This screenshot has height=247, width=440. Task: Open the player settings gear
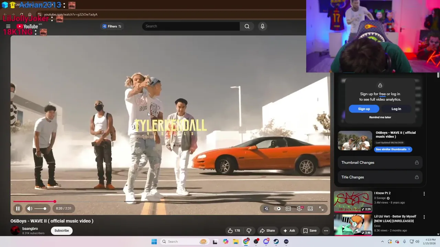click(299, 209)
